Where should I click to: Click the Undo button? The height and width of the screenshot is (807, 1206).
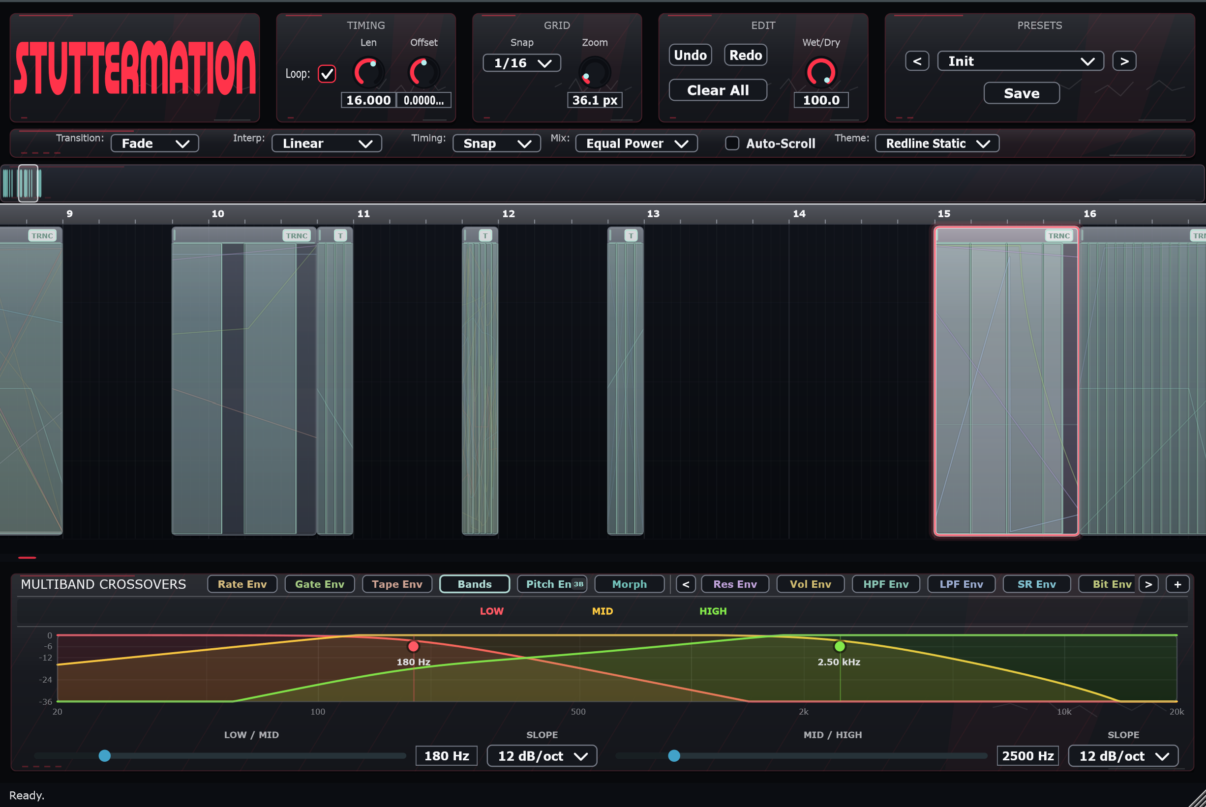pyautogui.click(x=691, y=55)
